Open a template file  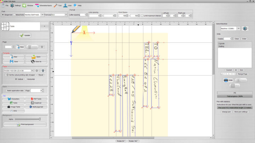[36, 57]
